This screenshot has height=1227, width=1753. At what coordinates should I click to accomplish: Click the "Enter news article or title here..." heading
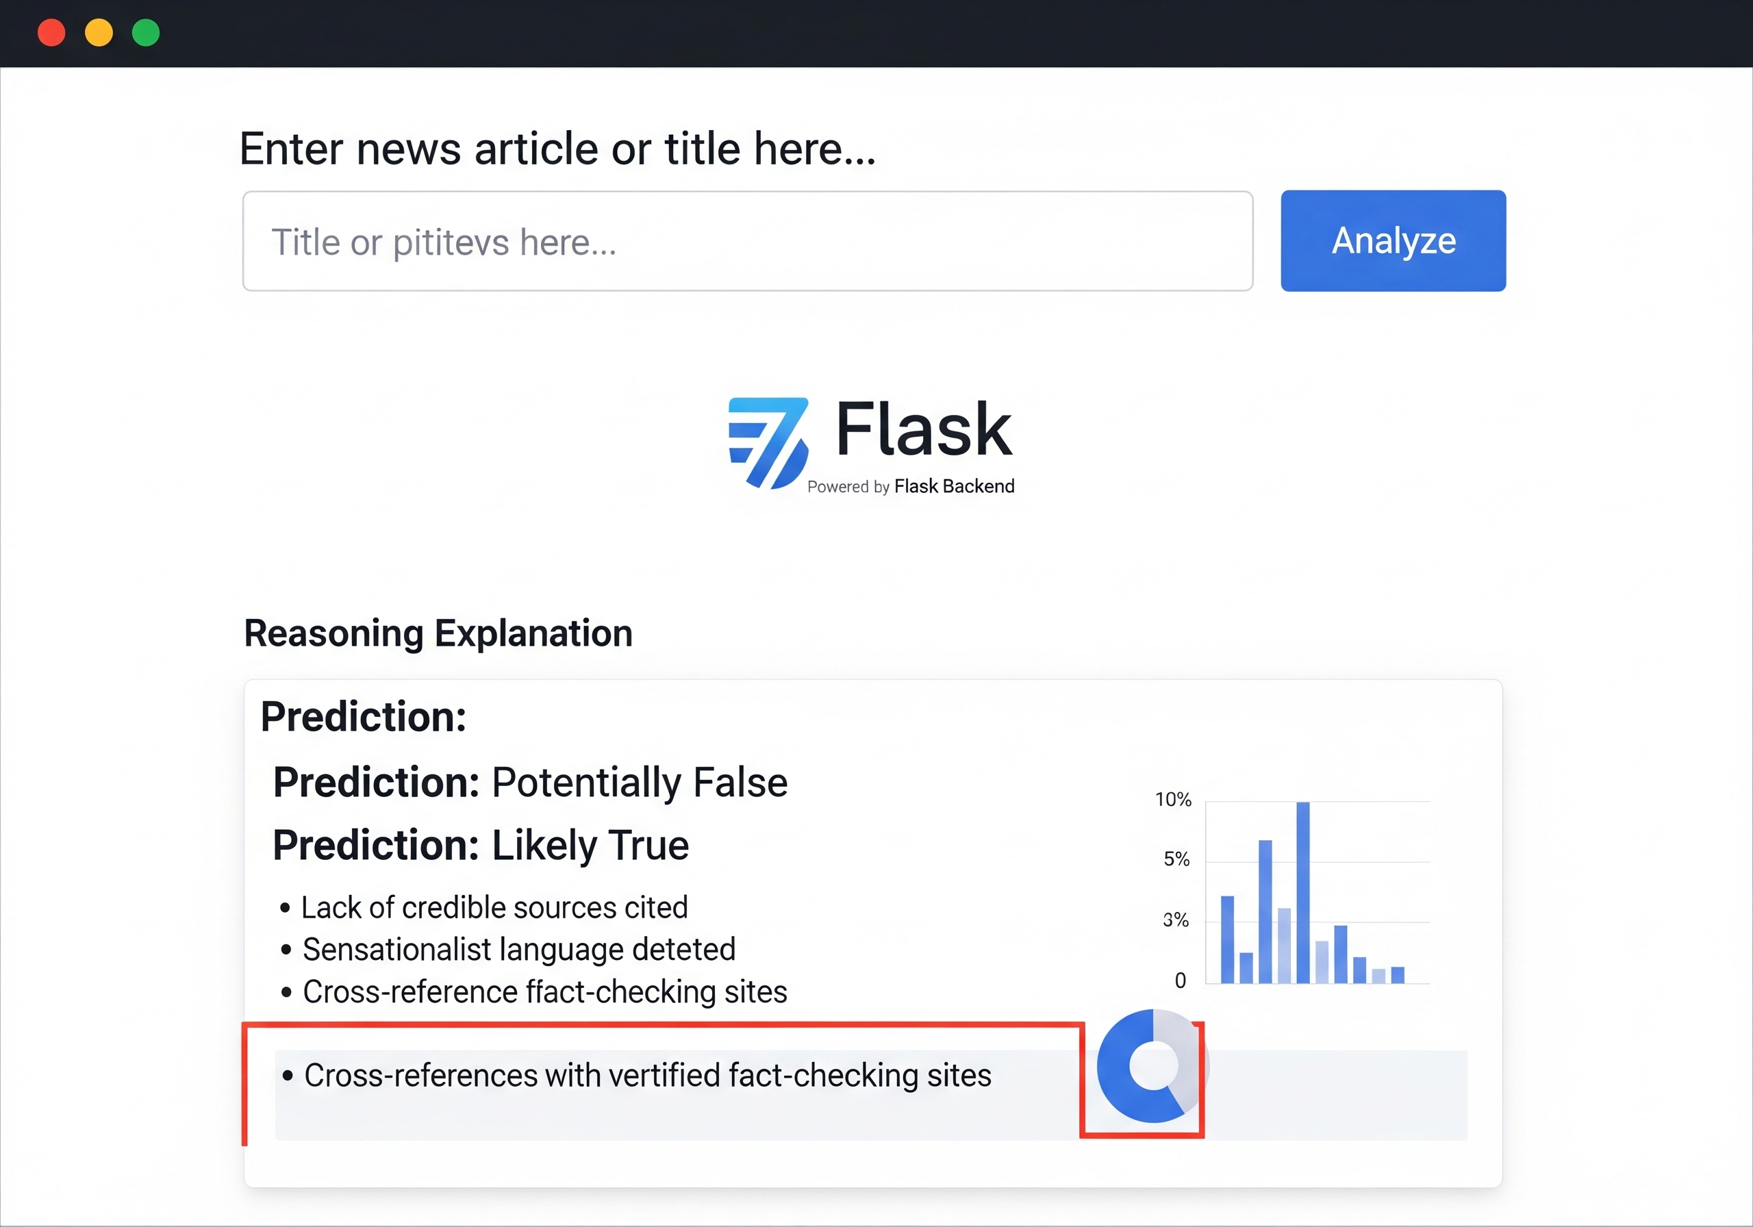point(557,148)
